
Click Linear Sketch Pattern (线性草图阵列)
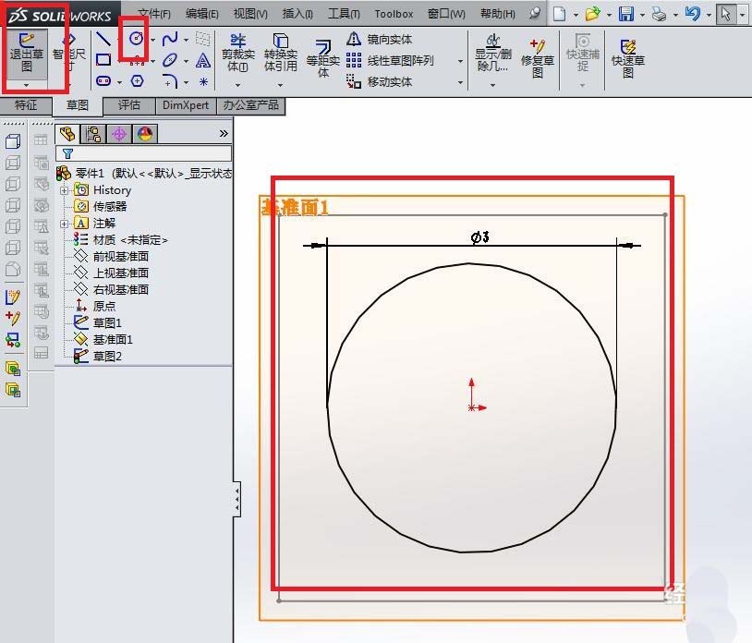tap(390, 60)
